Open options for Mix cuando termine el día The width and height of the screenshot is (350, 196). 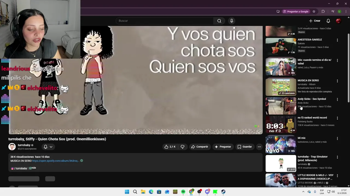click(337, 60)
